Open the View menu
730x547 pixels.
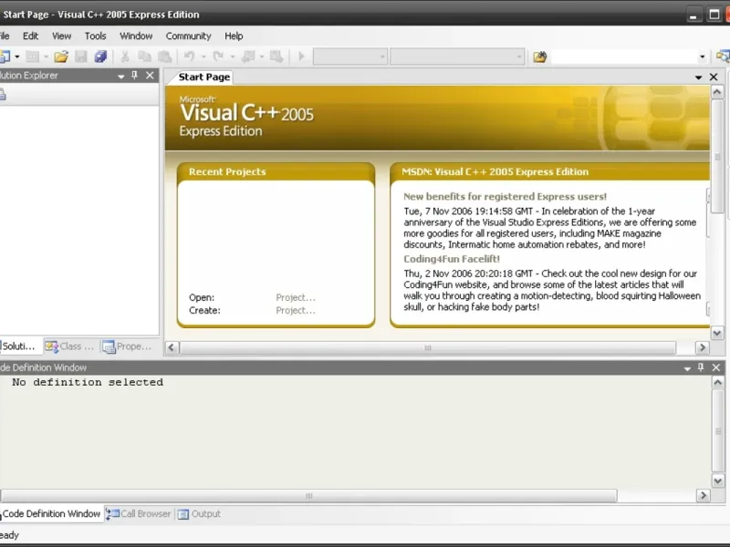61,36
